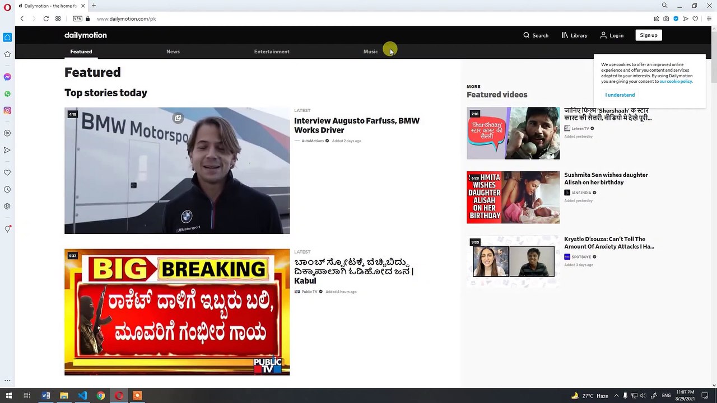
Task: Open the My Flow send icon
Action: 686,18
